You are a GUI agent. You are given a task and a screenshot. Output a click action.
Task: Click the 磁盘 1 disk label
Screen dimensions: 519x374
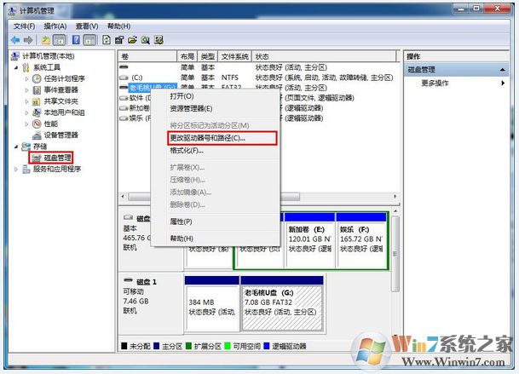click(x=146, y=282)
